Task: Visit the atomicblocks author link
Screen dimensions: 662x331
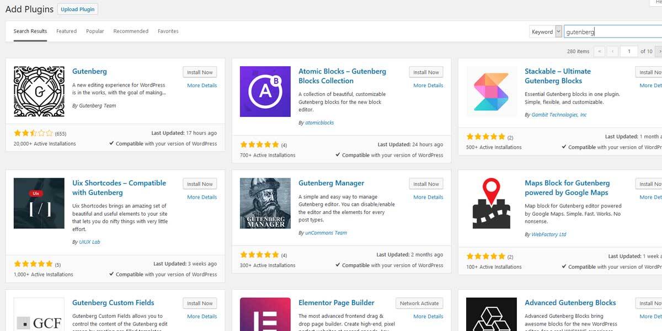Action: (319, 123)
